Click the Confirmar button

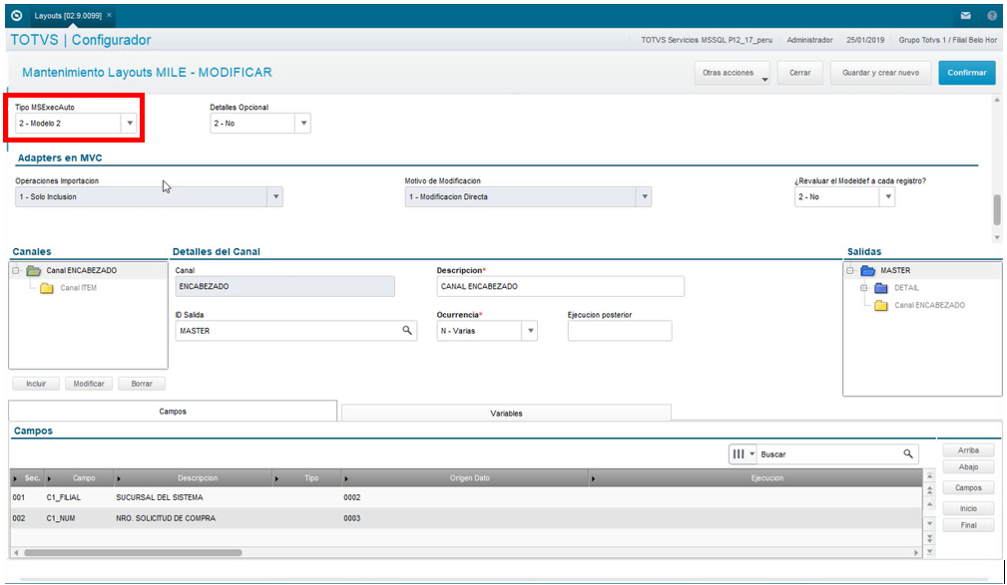pos(966,73)
